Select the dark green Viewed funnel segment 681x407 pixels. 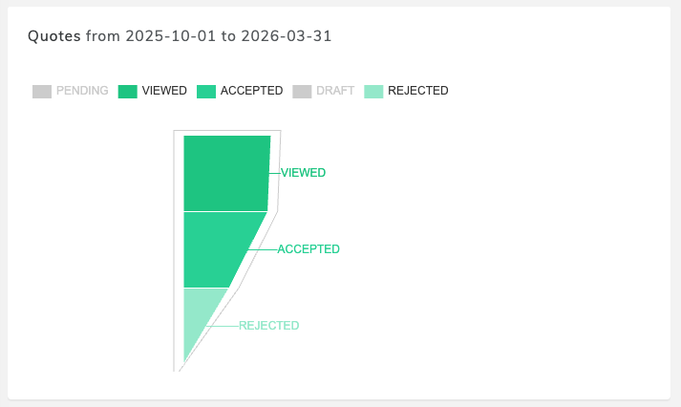pos(225,173)
